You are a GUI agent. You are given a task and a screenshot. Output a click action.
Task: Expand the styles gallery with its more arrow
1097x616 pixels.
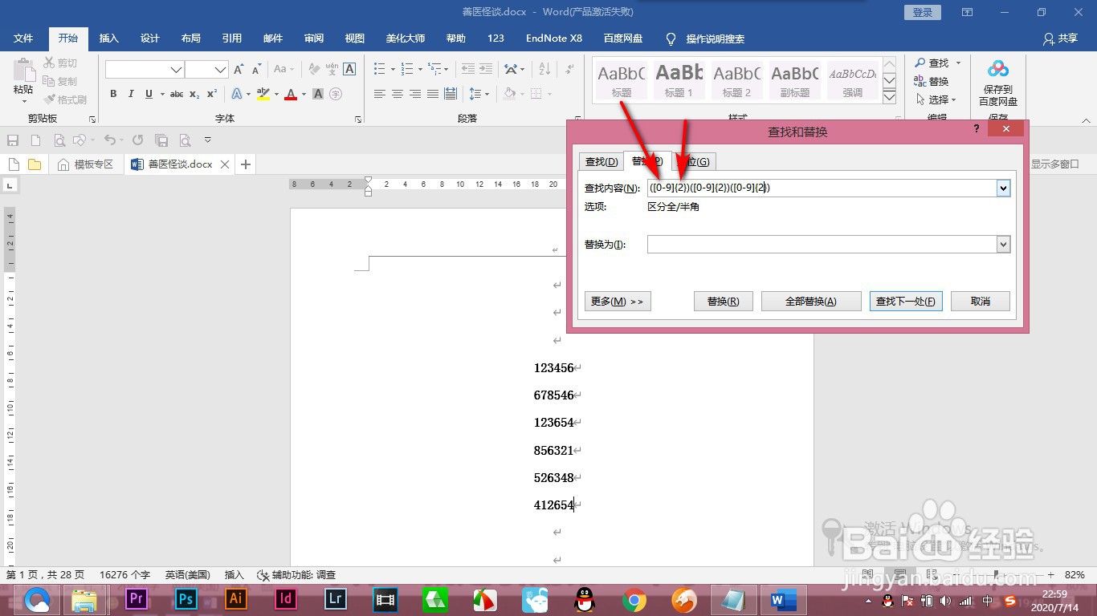pyautogui.click(x=889, y=96)
